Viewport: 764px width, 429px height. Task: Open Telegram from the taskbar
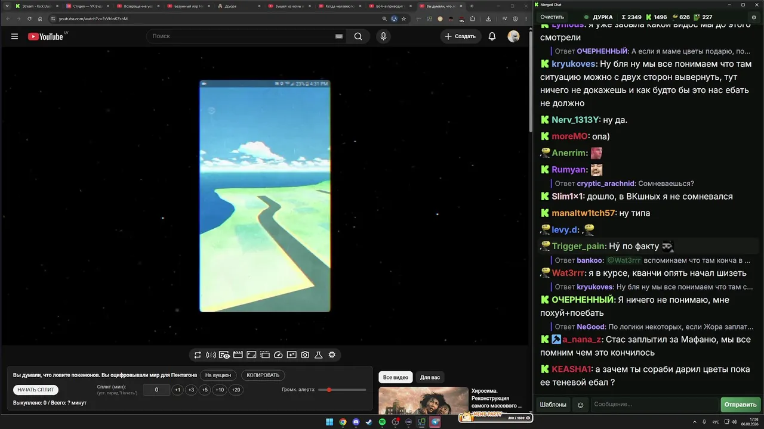435,422
